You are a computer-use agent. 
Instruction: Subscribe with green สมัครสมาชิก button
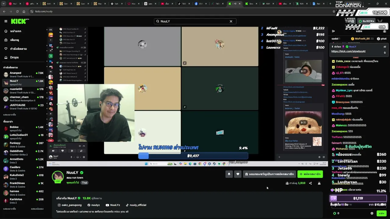click(310, 174)
